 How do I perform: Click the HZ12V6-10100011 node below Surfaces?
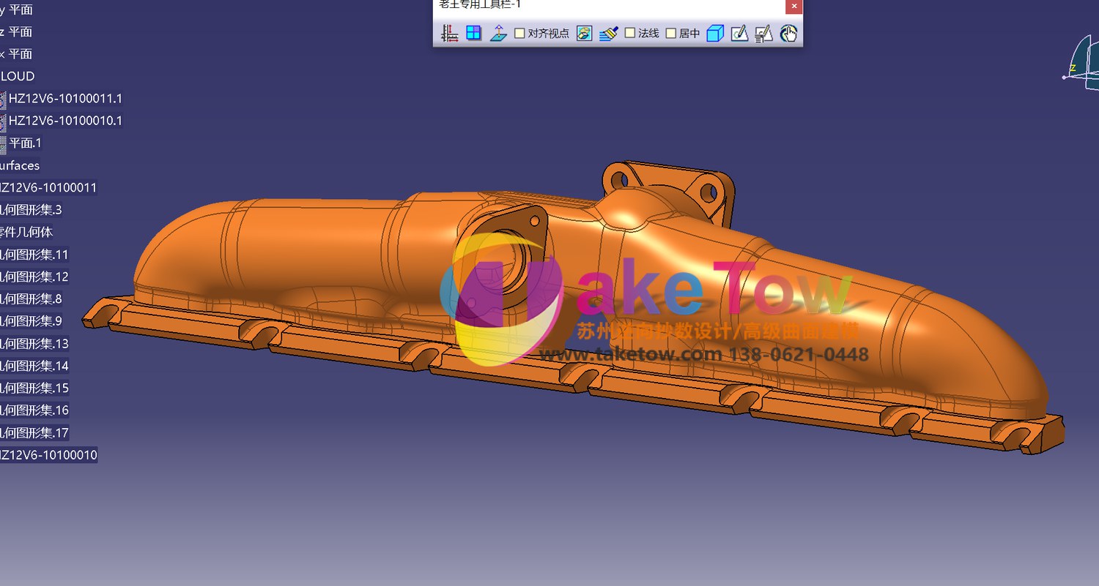click(x=48, y=187)
